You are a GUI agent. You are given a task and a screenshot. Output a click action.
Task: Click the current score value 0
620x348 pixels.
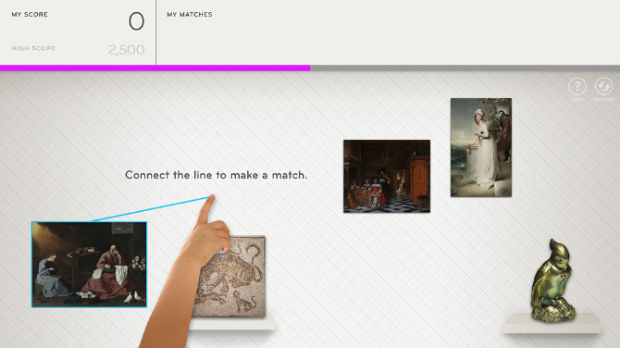[136, 21]
